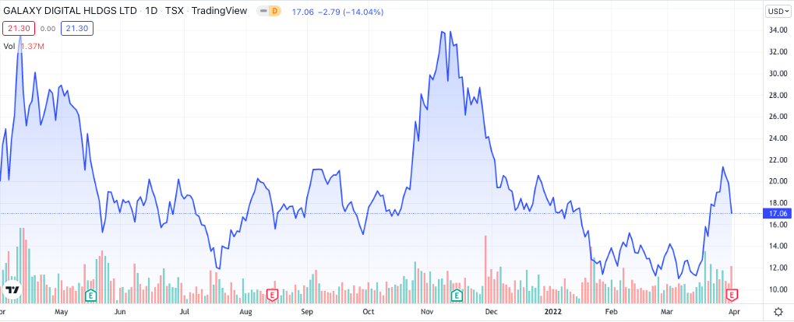794x322 pixels.
Task: Click the Nov label on the time axis
Action: click(x=427, y=311)
